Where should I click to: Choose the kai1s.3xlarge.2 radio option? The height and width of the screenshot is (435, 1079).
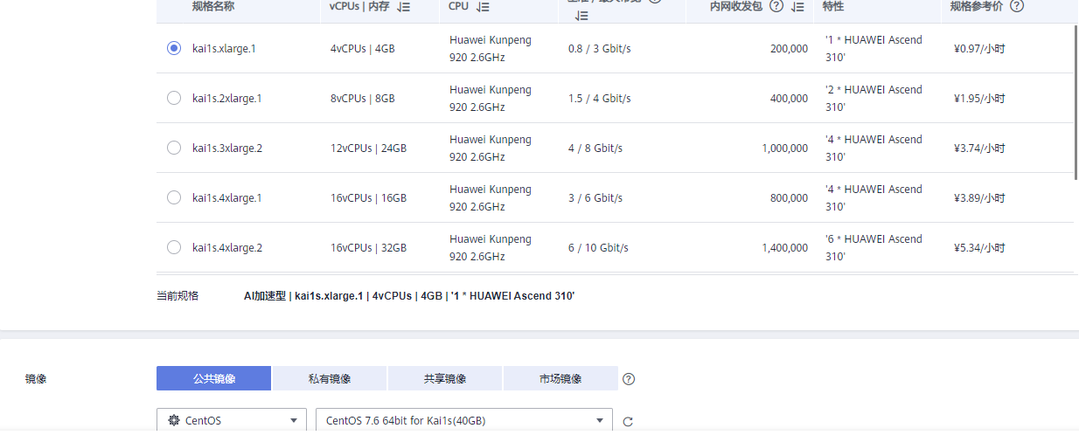click(174, 148)
